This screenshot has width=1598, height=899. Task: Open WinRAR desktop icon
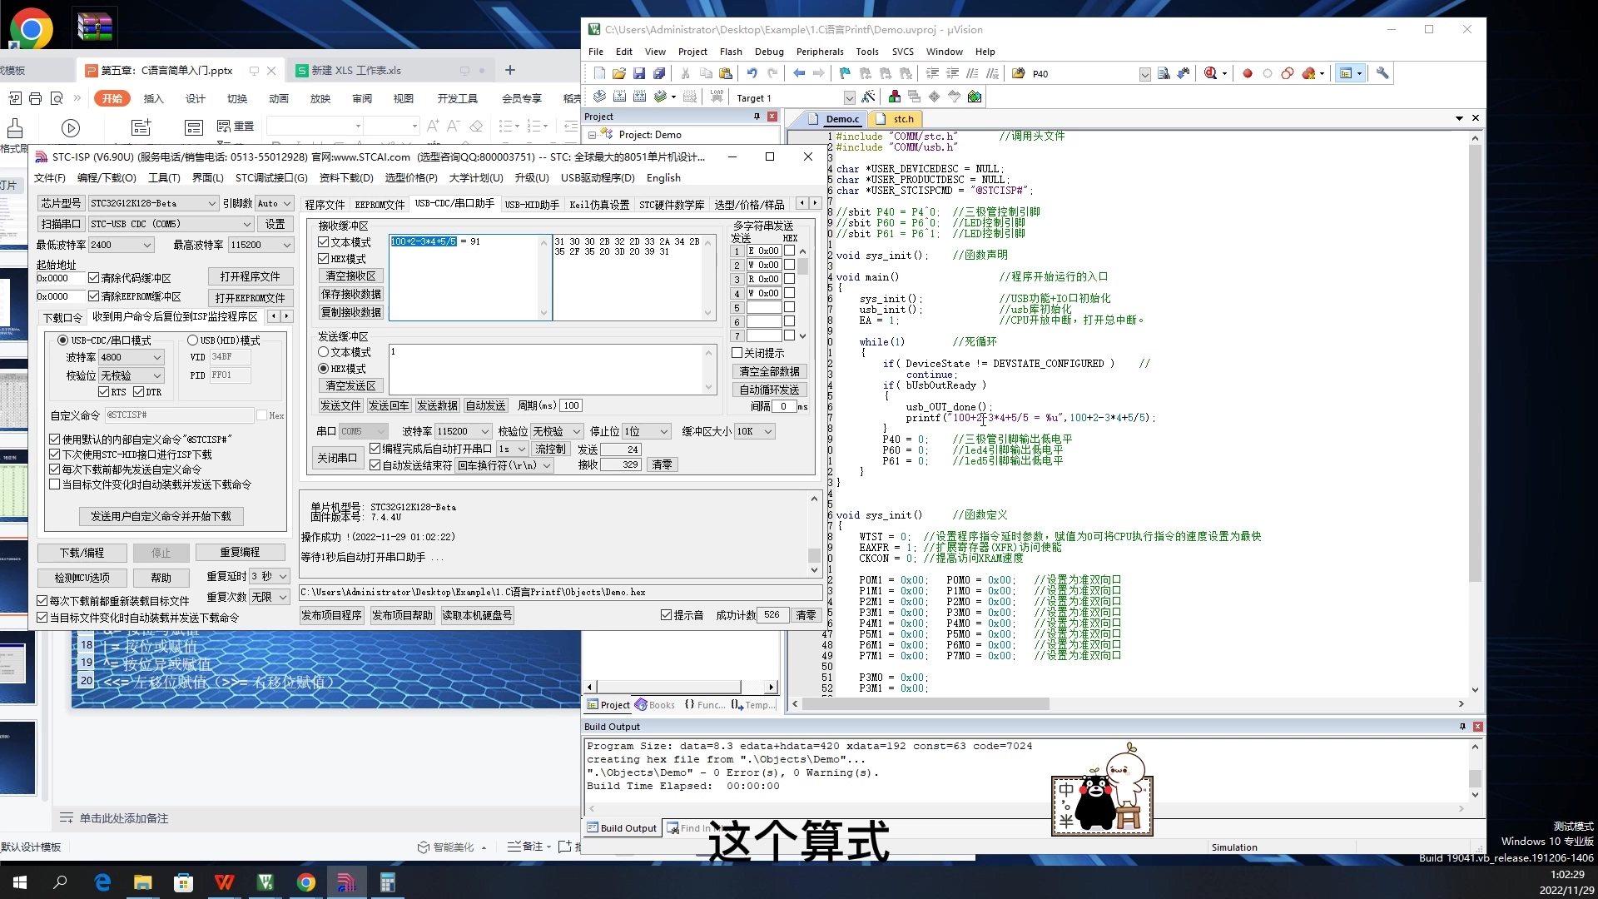[x=94, y=28]
